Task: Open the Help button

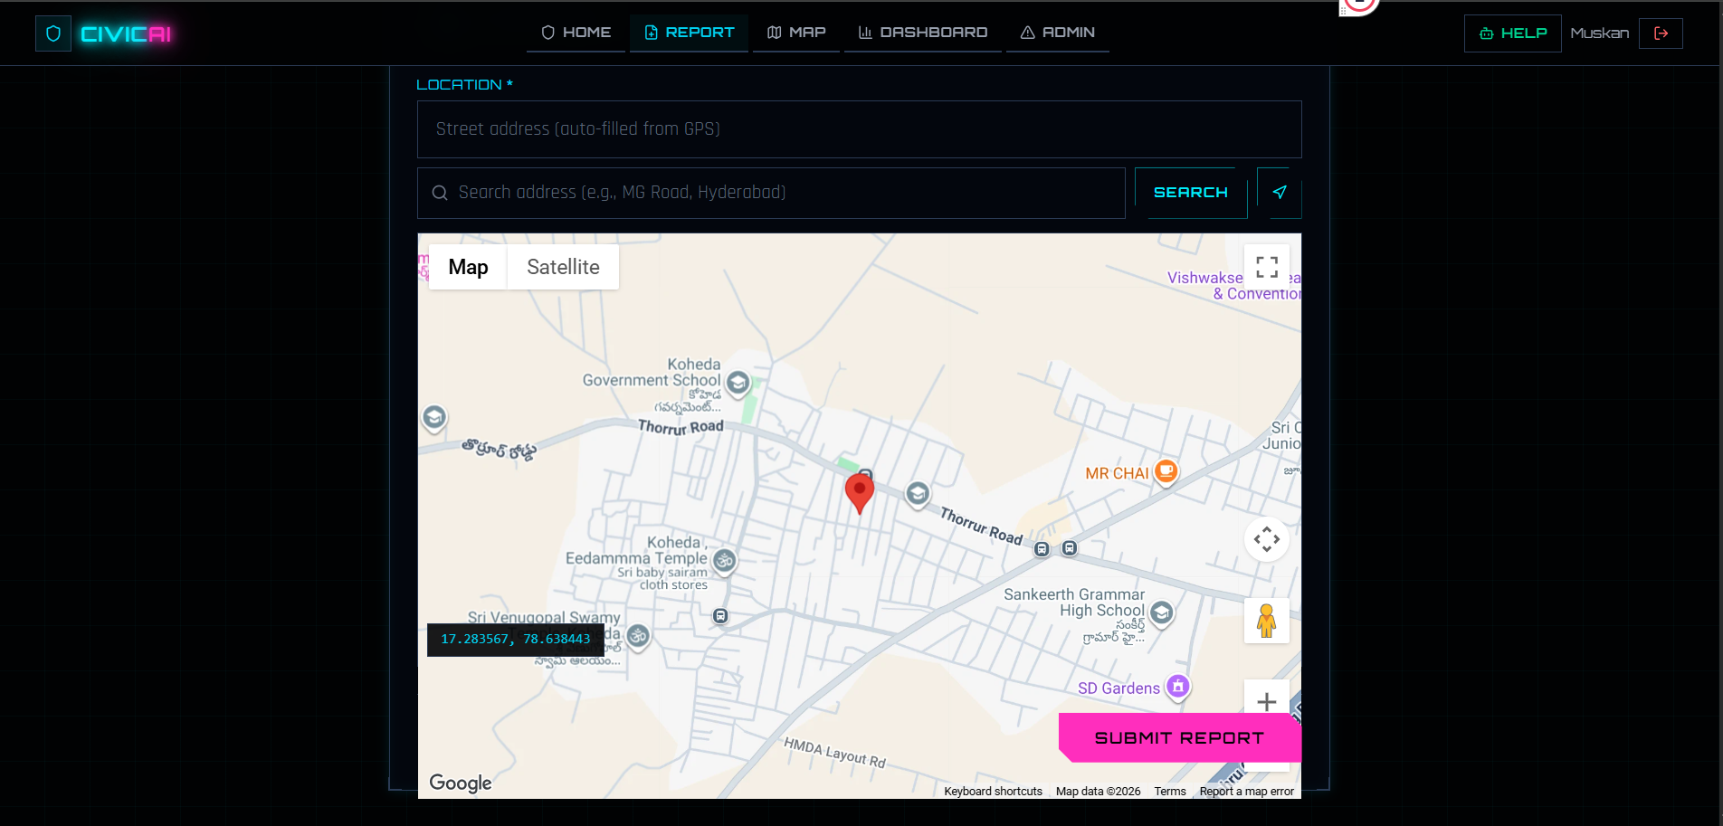Action: (1512, 33)
